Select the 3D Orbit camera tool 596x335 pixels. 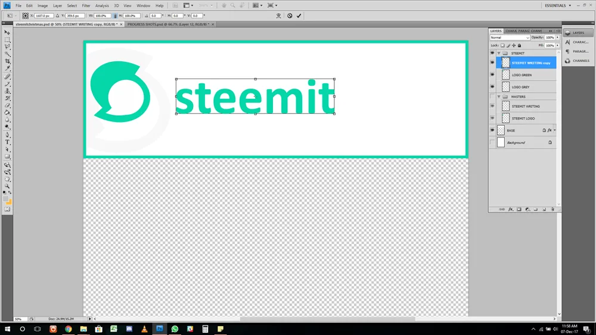coord(7,172)
